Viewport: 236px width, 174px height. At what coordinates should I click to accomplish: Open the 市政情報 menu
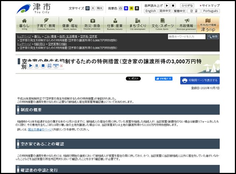186,25
